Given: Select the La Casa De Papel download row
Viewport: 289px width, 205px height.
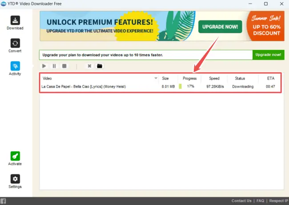Looking at the screenshot, I should click(x=160, y=86).
